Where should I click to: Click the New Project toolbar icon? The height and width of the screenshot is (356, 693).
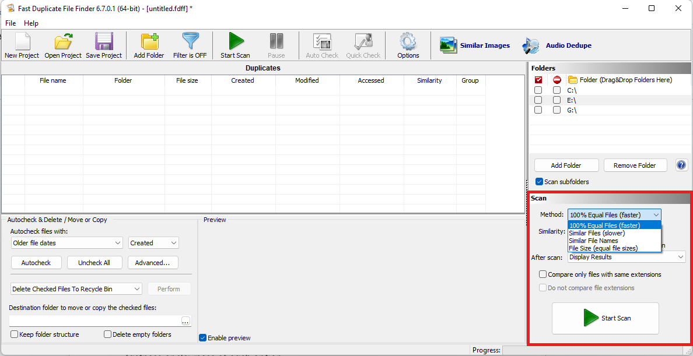tap(22, 45)
